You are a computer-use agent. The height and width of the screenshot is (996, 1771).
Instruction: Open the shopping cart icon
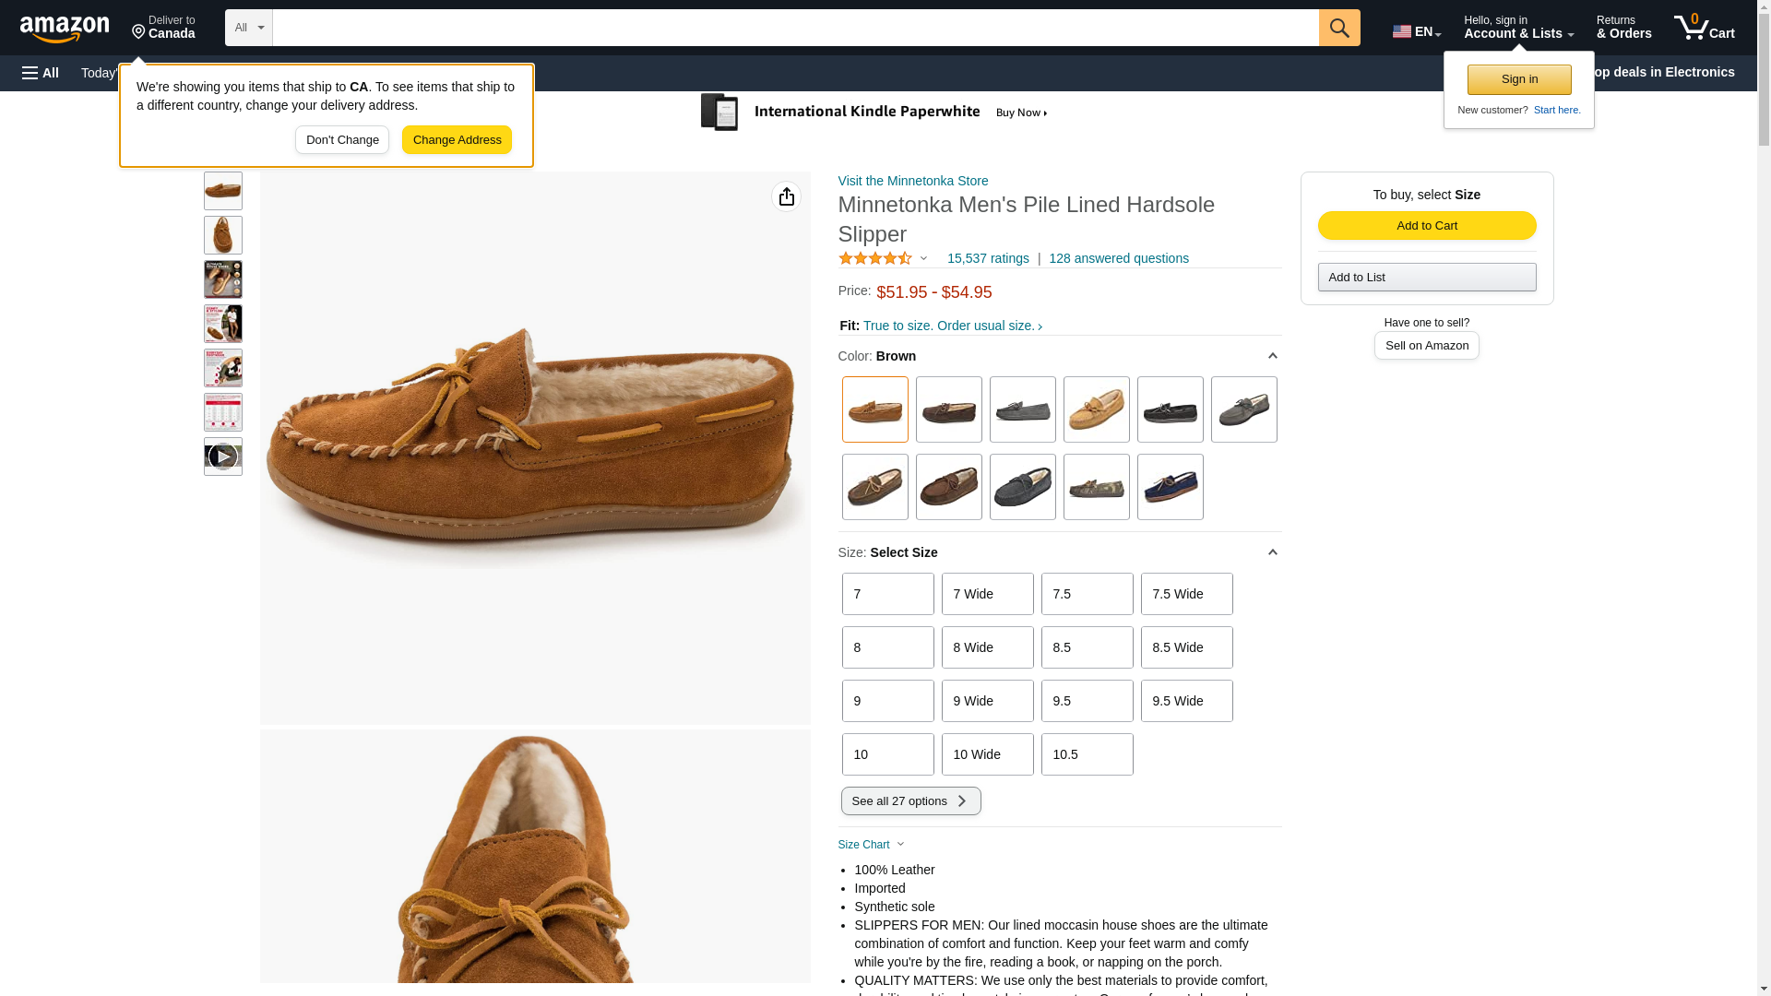tap(1703, 28)
